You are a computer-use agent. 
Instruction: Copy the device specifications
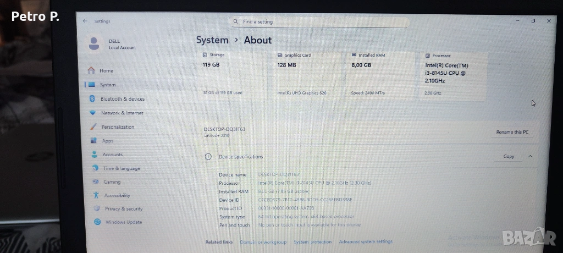click(x=509, y=156)
